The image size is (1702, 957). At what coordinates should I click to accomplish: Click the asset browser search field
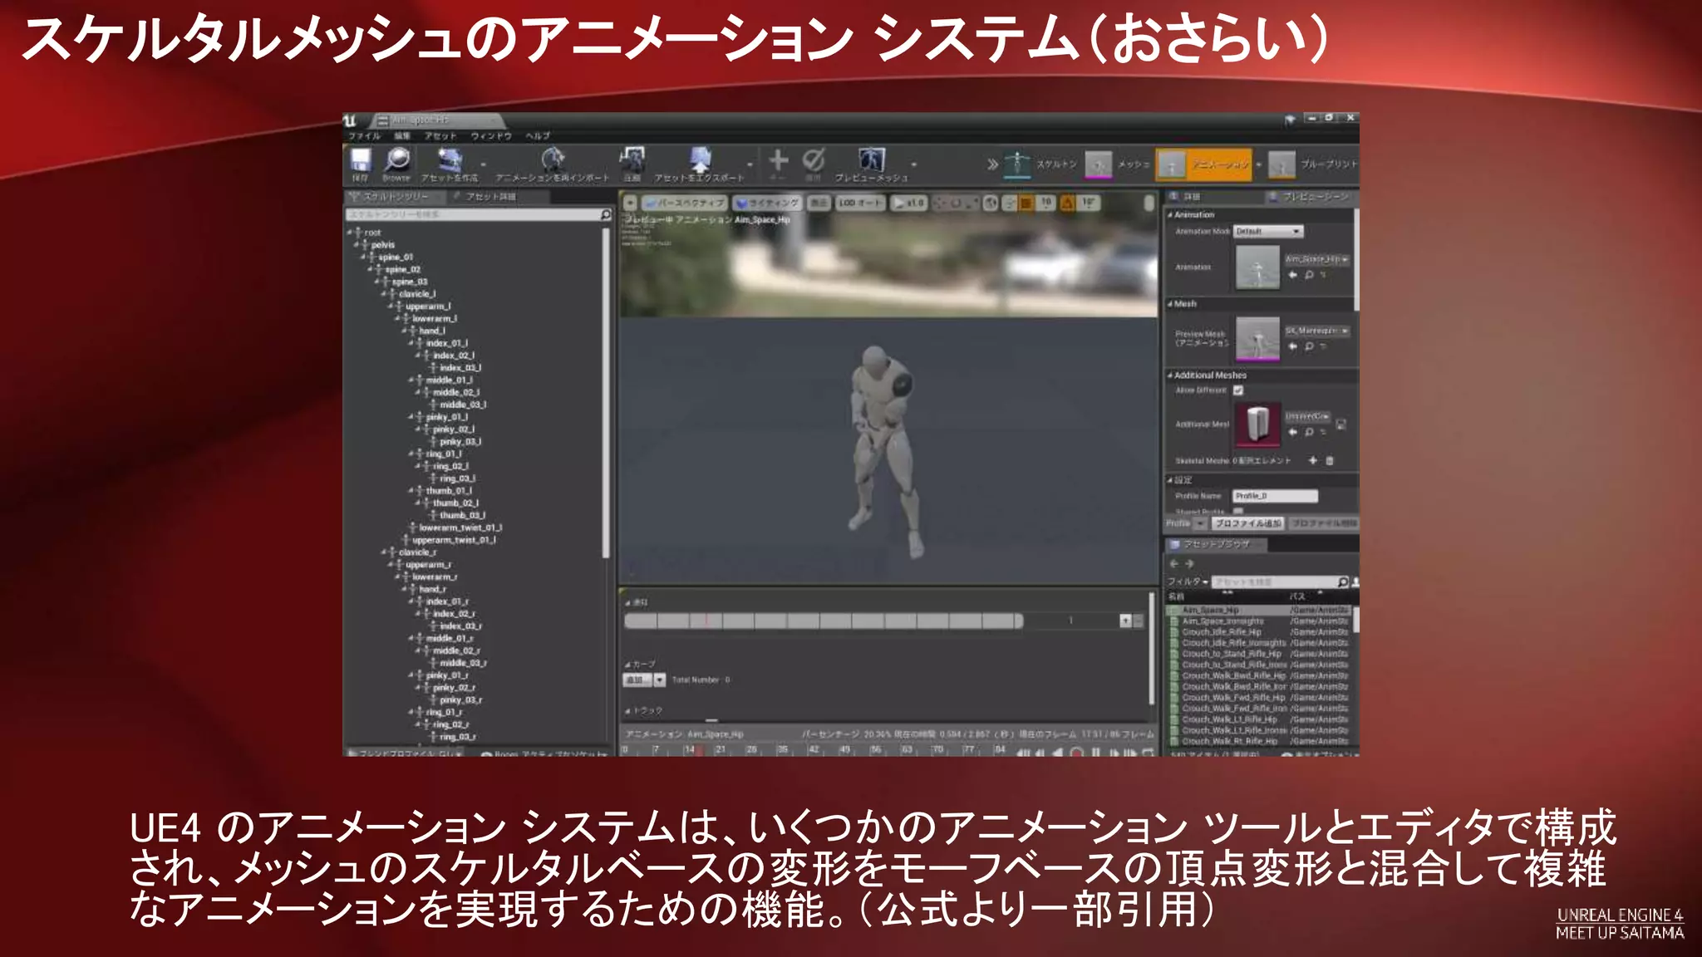pyautogui.click(x=1280, y=582)
